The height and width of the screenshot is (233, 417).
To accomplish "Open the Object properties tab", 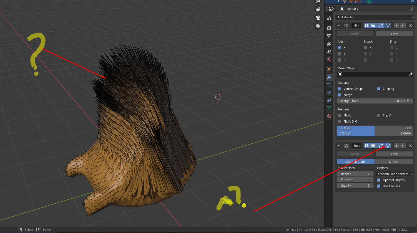I will 329,69.
